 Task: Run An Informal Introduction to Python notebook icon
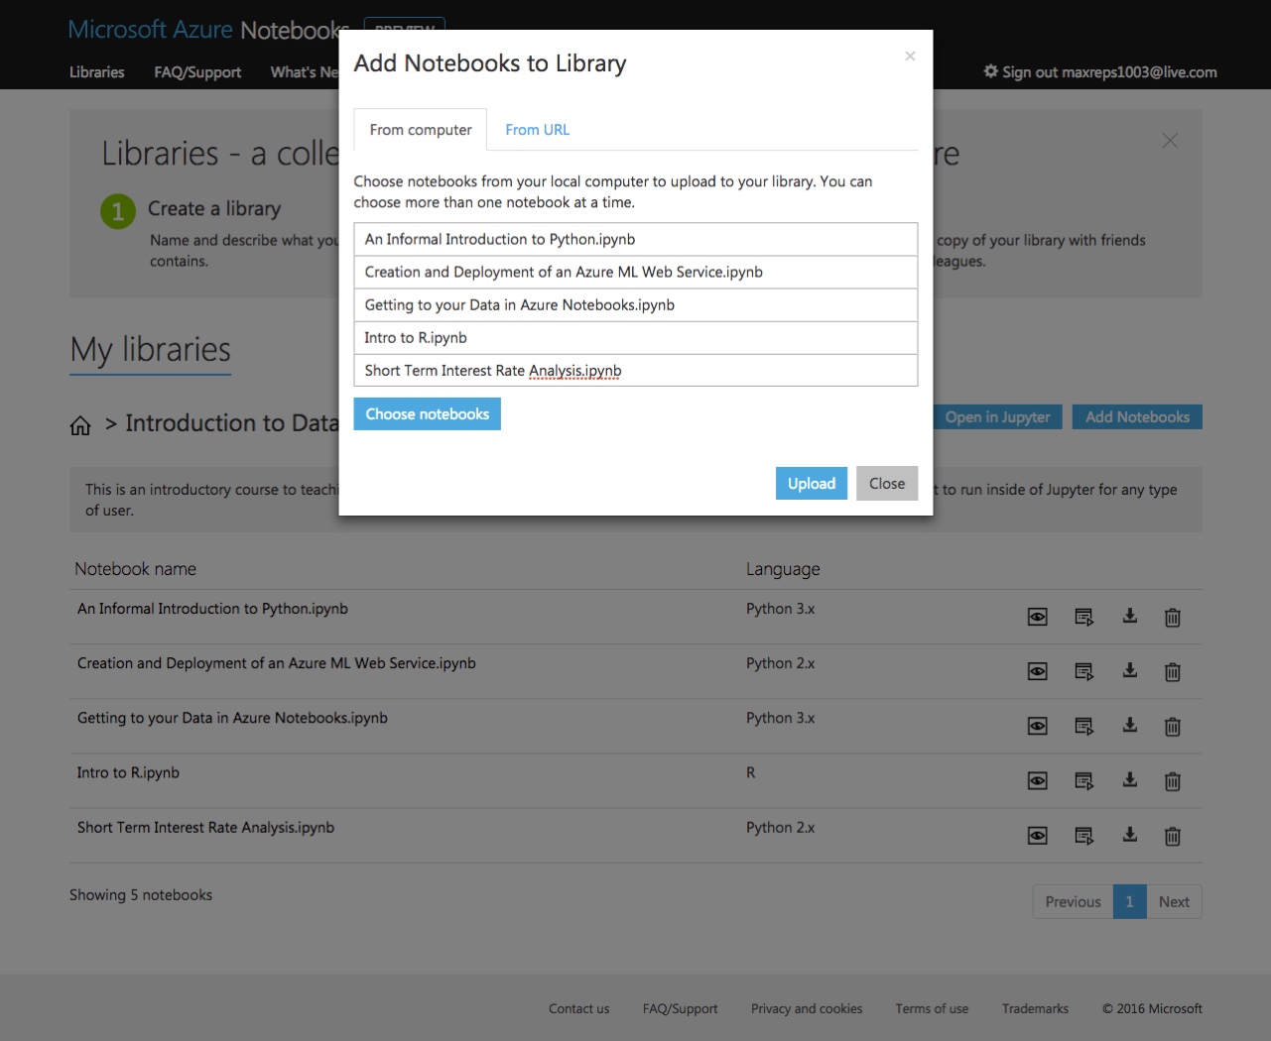[1083, 618]
